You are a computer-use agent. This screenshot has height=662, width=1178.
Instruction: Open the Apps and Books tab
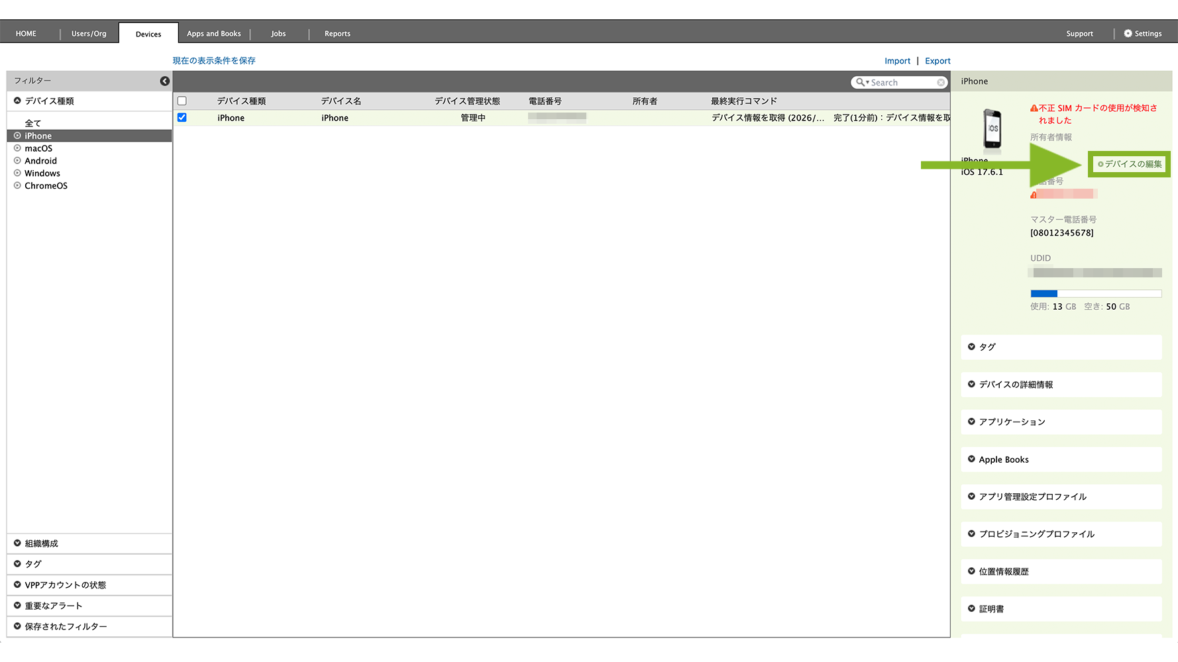(213, 33)
